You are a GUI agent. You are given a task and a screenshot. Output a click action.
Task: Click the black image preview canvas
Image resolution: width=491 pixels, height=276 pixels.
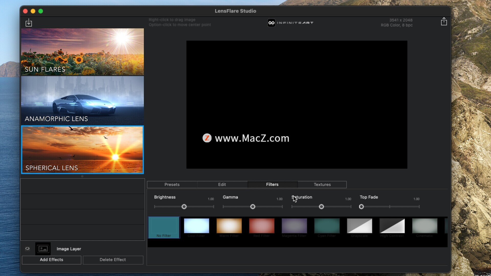coord(297,105)
